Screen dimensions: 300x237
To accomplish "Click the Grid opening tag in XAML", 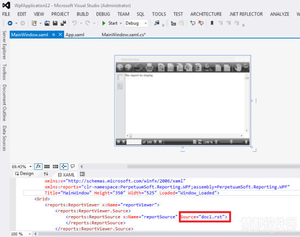I will tap(42, 199).
